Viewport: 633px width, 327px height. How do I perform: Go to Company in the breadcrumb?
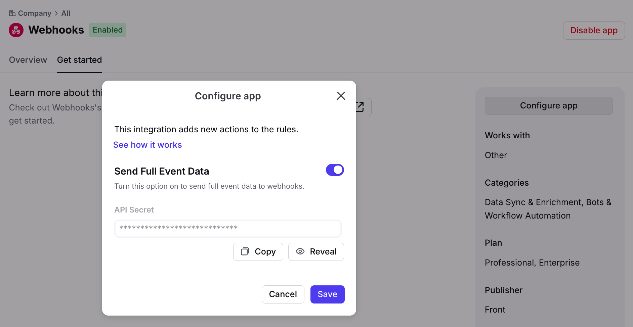[x=35, y=13]
